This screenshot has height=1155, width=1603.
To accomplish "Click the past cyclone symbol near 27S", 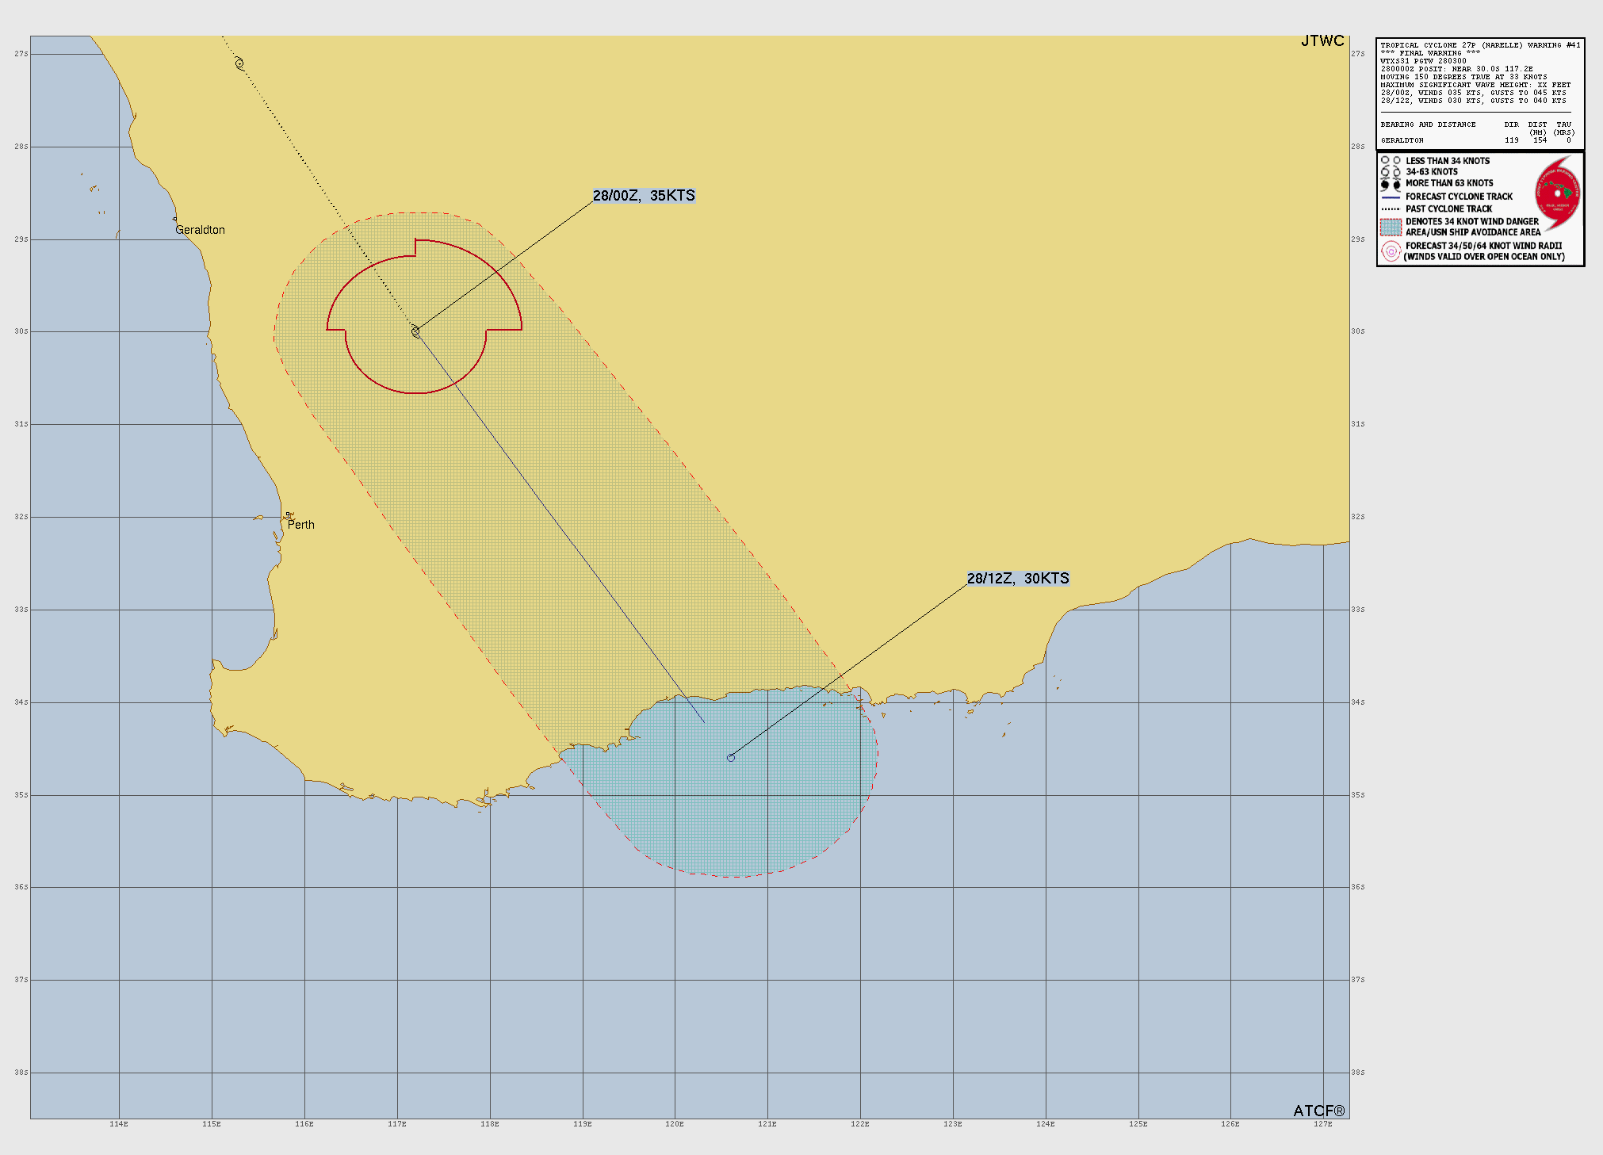I will click(239, 63).
